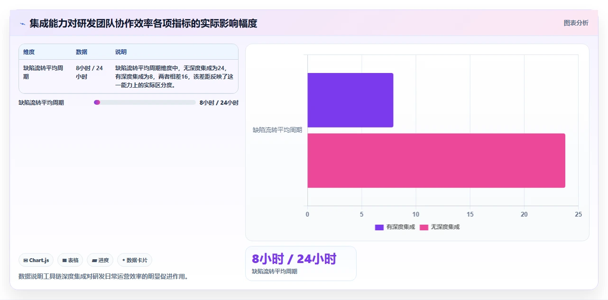Click the explanation text starting 缺陷流转平均周期维度中
This screenshot has width=608, height=300.
click(175, 77)
